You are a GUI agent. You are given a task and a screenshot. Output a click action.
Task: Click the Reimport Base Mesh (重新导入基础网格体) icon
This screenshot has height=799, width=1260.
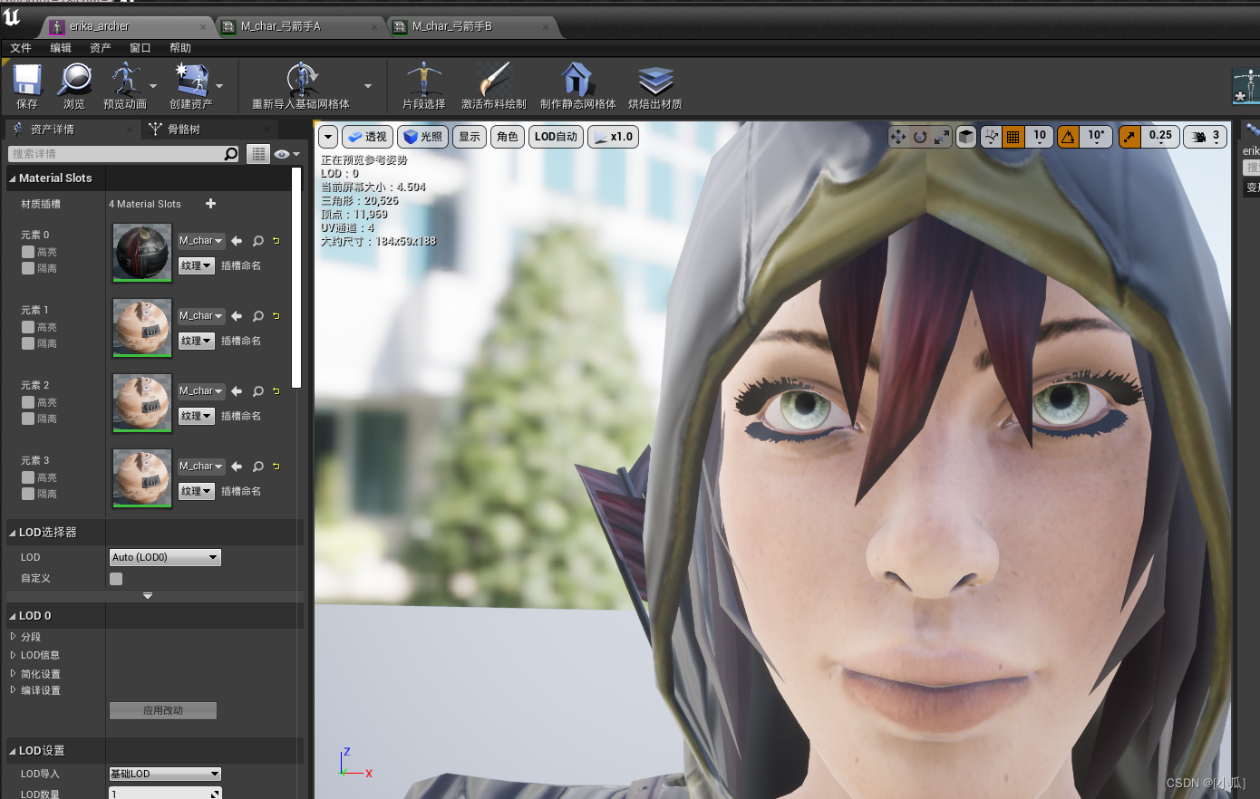301,80
